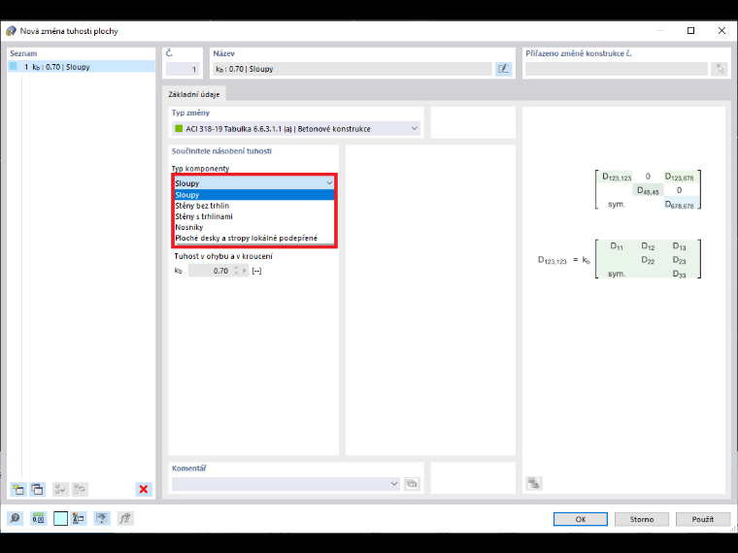
Task: Click the 'Typ komponenty' label
Action: click(x=200, y=169)
